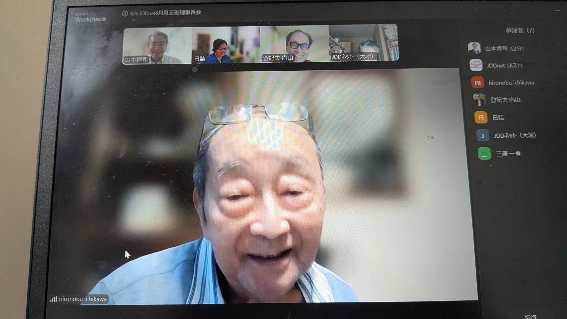This screenshot has width=567, height=319.
Task: Click the orange HI avatar in participants list
Action: pyautogui.click(x=478, y=83)
